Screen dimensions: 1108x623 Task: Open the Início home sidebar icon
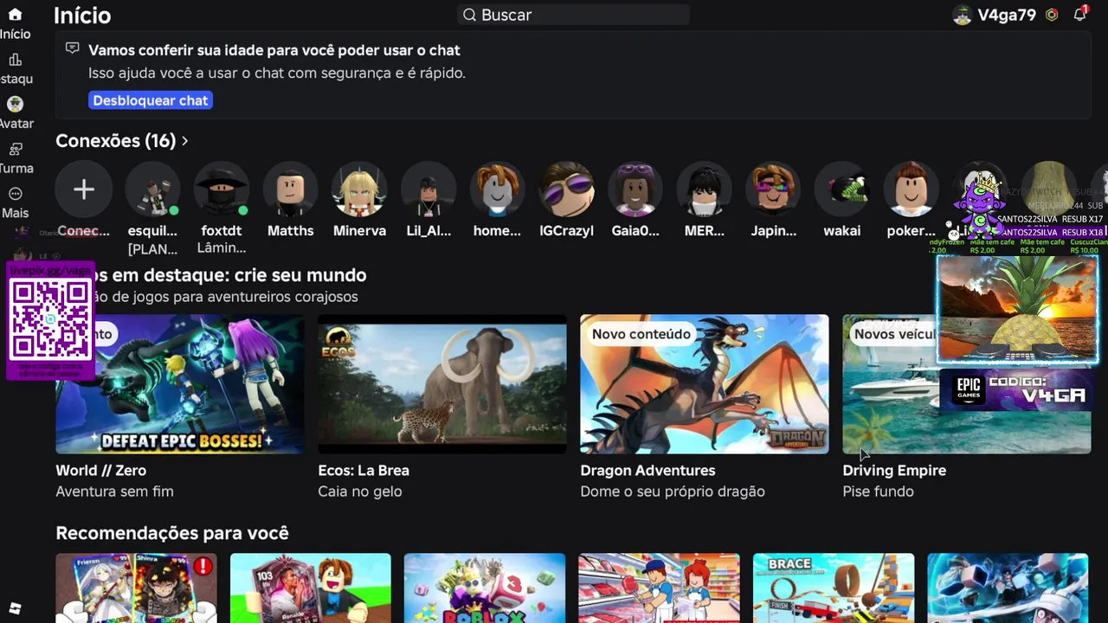click(15, 15)
